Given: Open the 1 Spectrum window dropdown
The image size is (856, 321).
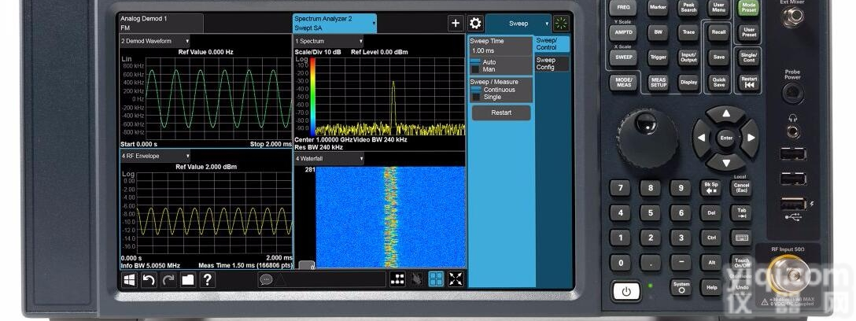Looking at the screenshot, I should pos(329,41).
